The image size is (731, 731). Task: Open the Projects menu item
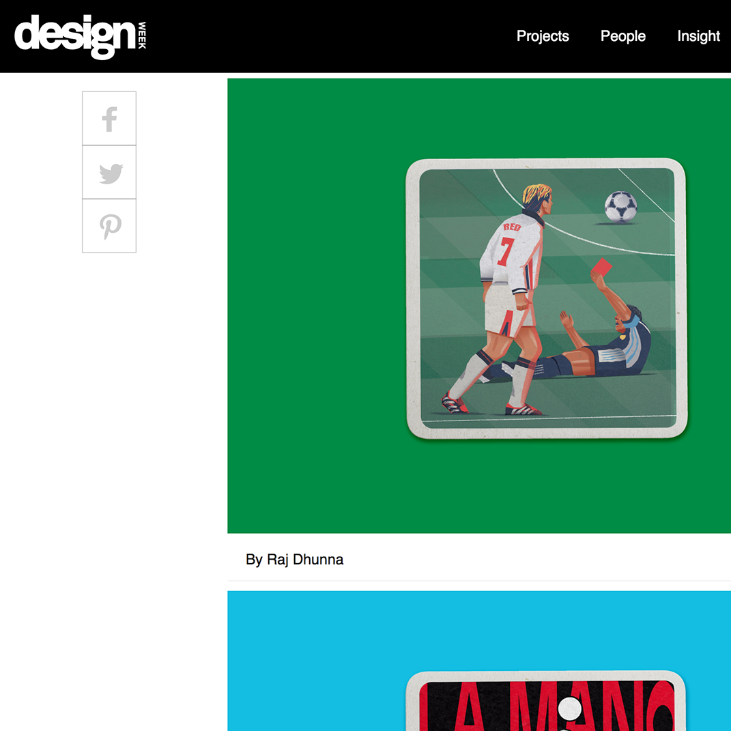(x=543, y=36)
